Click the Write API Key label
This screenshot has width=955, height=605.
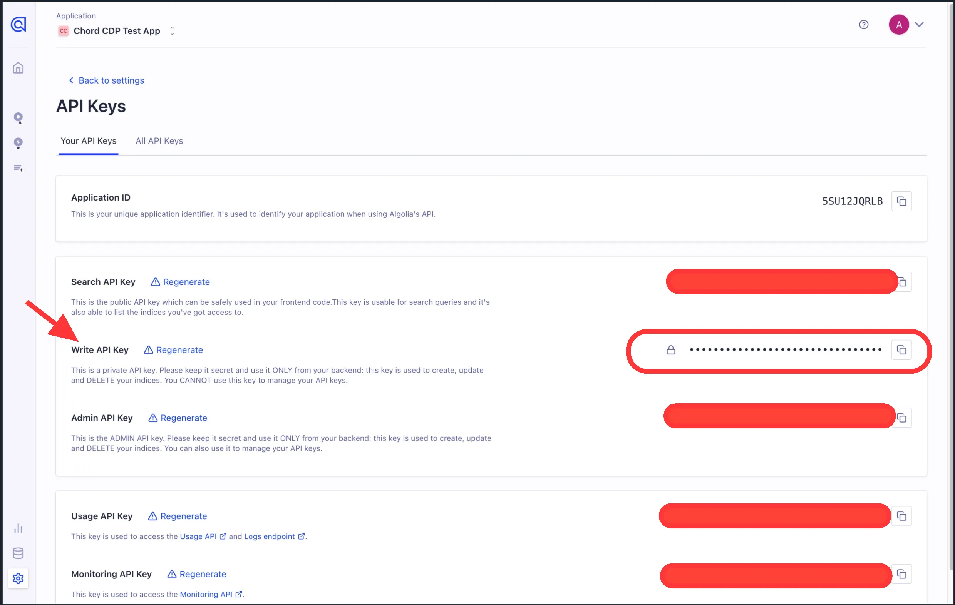pyautogui.click(x=100, y=350)
